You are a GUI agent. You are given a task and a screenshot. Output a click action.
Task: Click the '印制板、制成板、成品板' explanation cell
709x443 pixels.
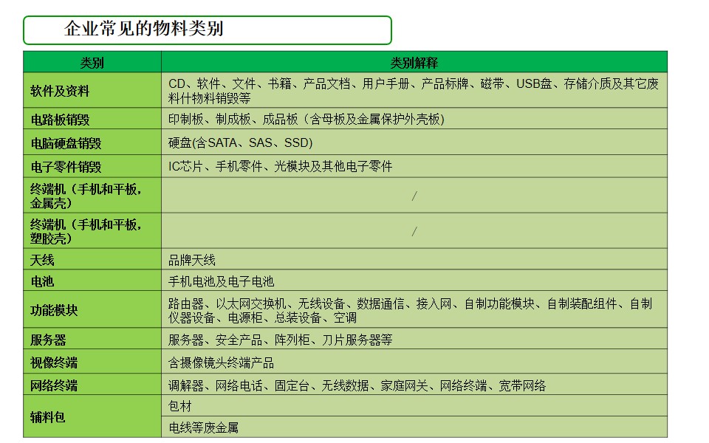click(414, 119)
